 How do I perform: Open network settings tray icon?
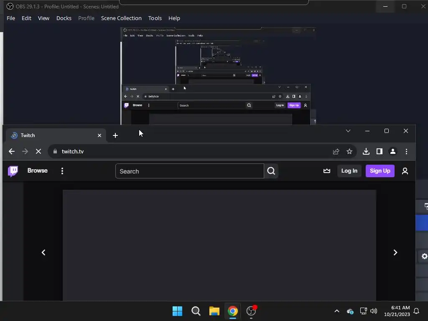point(363,311)
